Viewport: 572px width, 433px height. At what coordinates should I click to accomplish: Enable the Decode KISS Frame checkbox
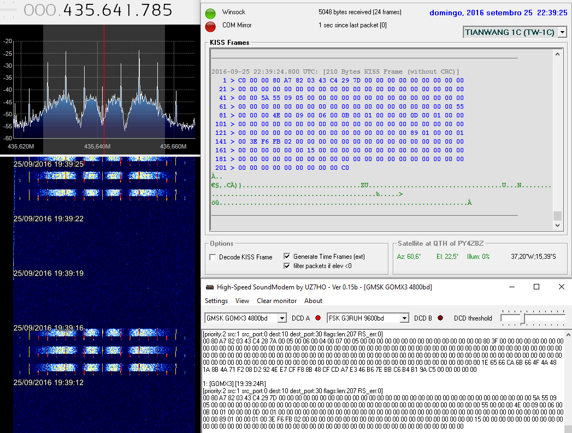click(213, 257)
